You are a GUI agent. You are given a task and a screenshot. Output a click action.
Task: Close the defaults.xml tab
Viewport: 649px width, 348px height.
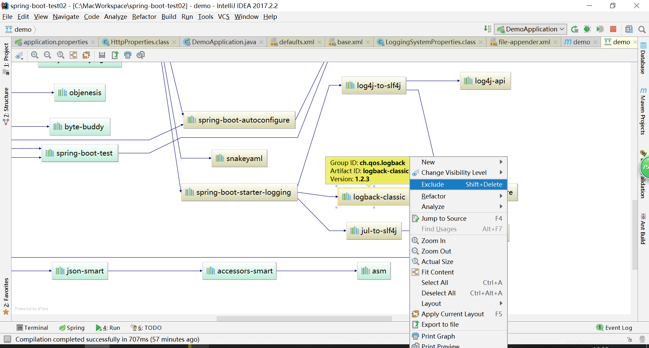click(319, 42)
